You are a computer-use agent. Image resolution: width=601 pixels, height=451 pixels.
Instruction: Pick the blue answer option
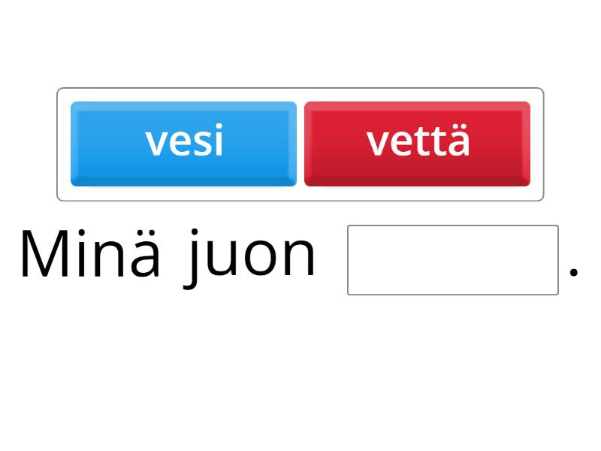[183, 144]
